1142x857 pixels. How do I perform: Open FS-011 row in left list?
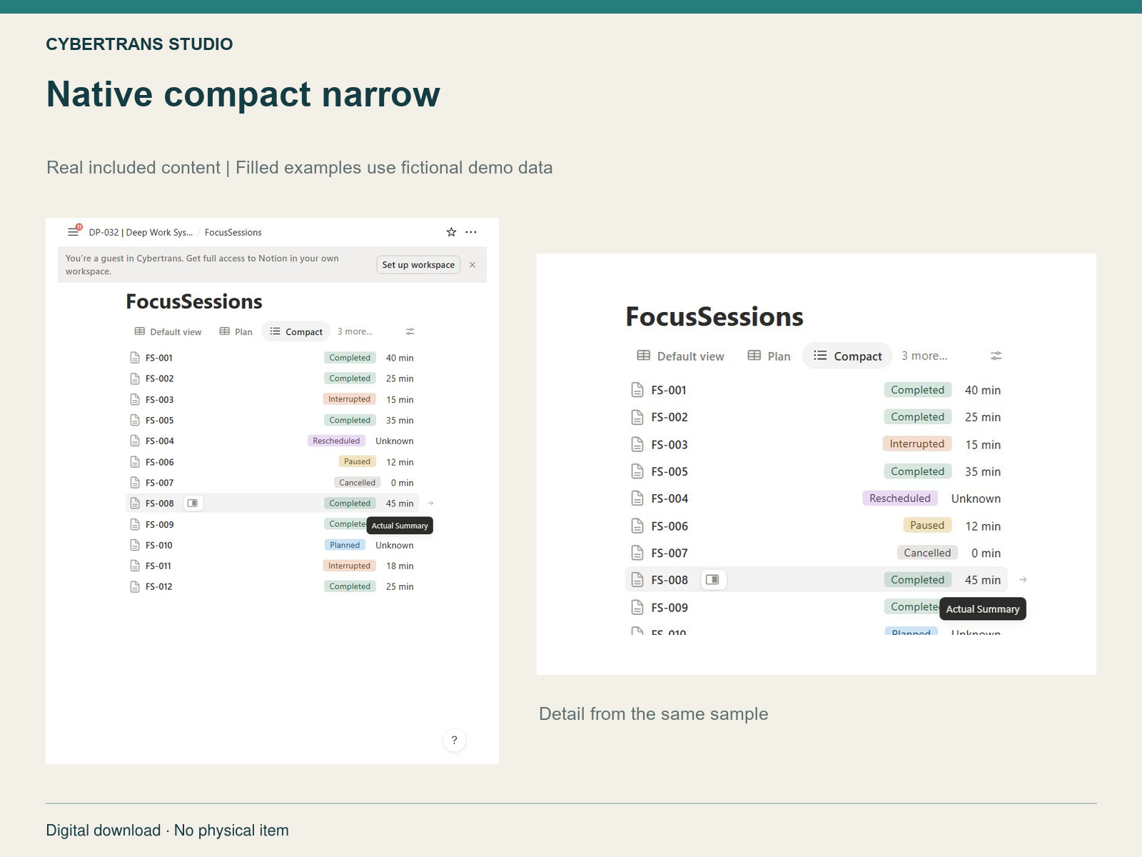point(272,566)
